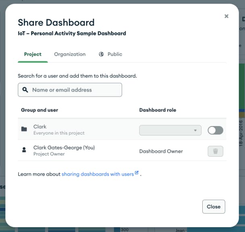Focus the Name or email address field

click(75, 90)
